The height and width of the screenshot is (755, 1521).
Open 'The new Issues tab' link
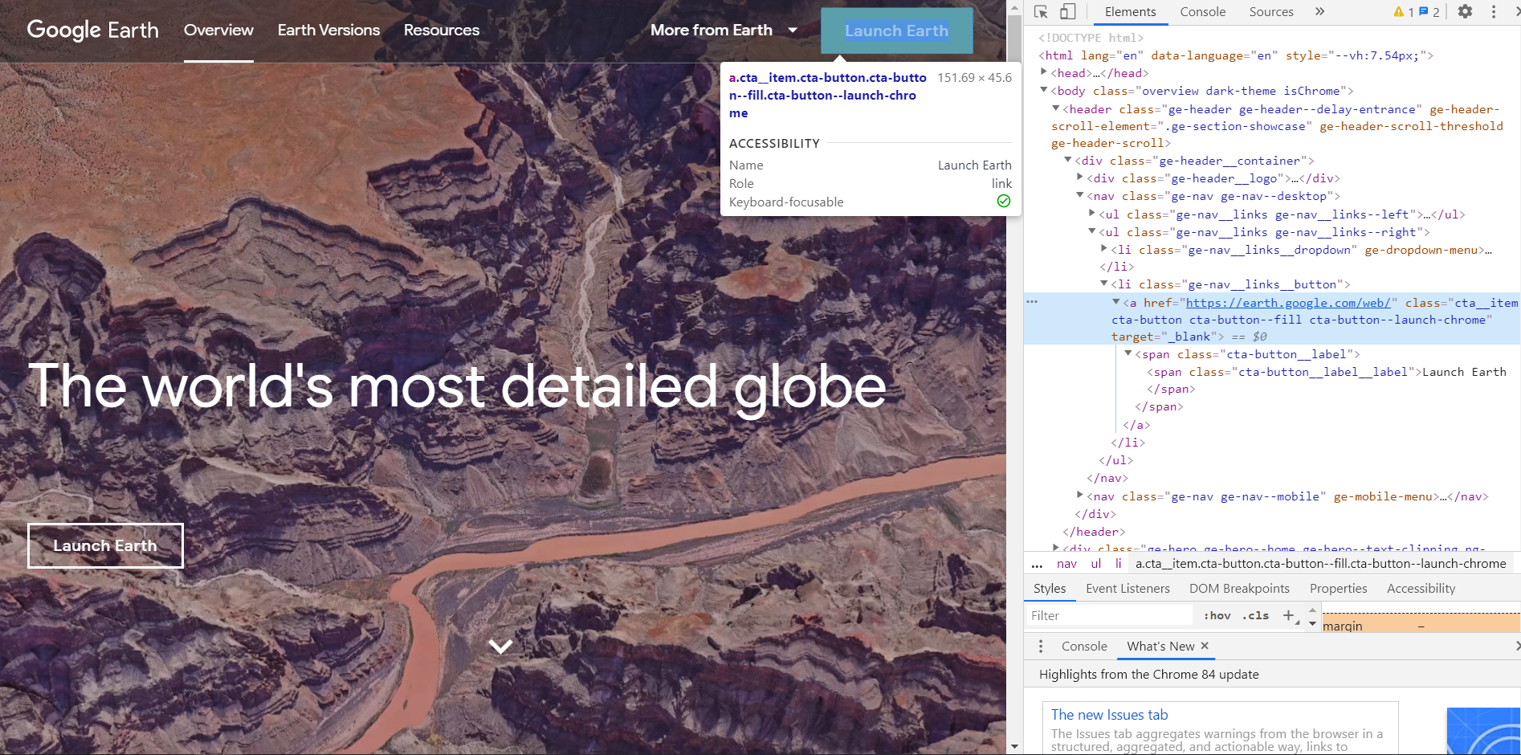(1109, 715)
